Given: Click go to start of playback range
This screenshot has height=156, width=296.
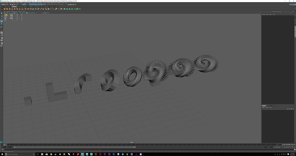Looking at the screenshot, I should (x=283, y=145).
